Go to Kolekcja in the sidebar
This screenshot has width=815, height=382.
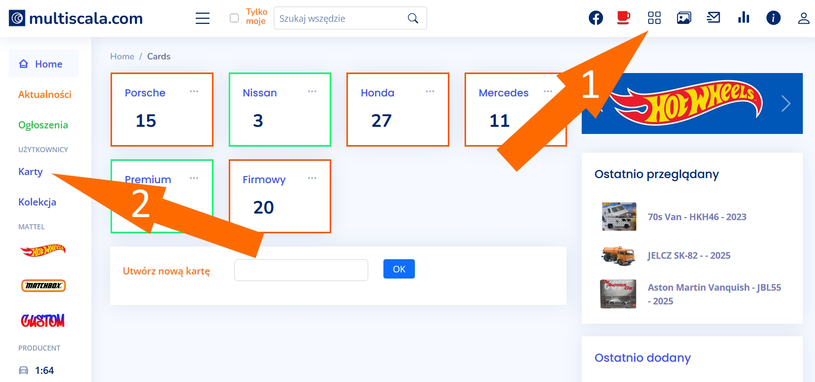click(x=37, y=202)
